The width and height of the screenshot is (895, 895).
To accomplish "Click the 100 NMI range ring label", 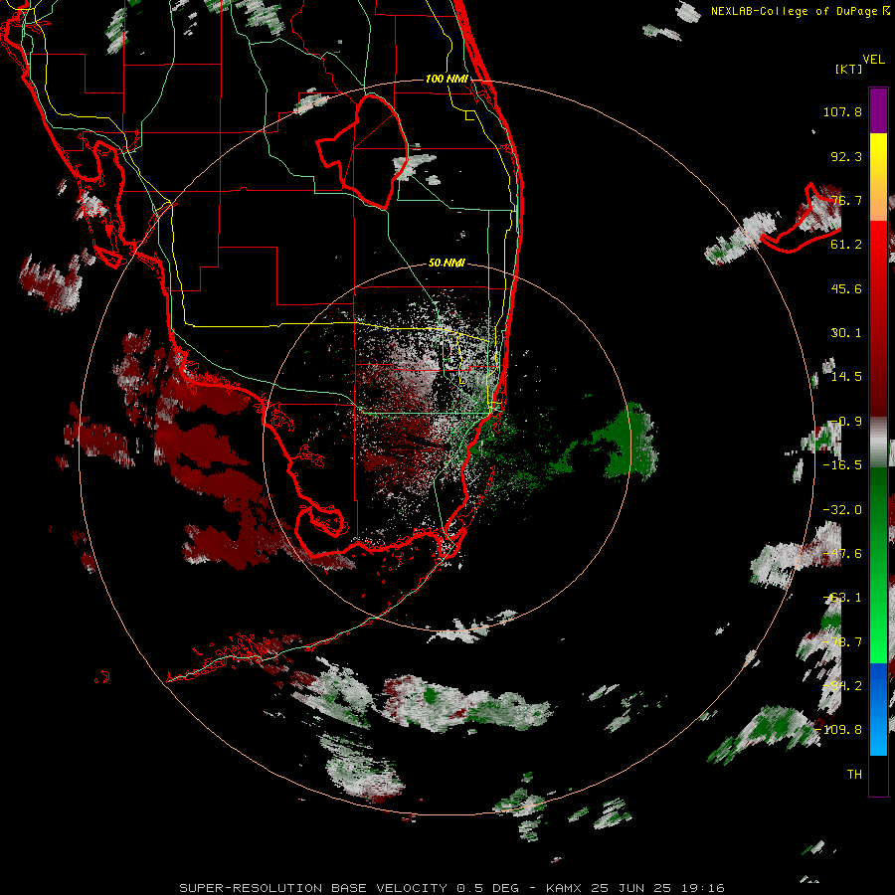I will pyautogui.click(x=447, y=79).
